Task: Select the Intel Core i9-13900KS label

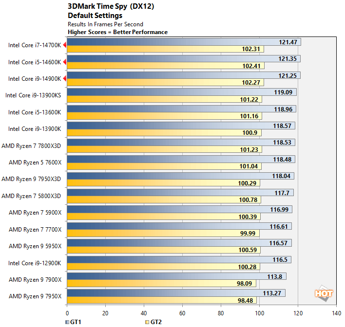Action: click(33, 95)
